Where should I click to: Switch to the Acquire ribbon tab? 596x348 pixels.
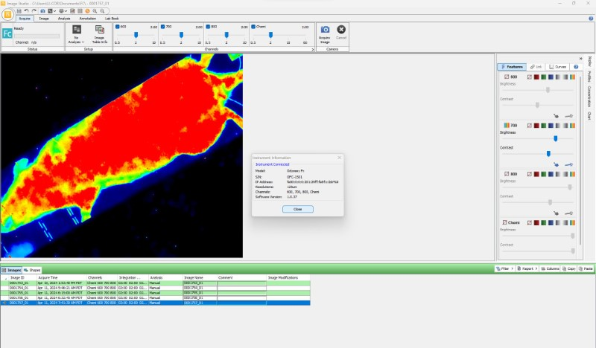25,18
